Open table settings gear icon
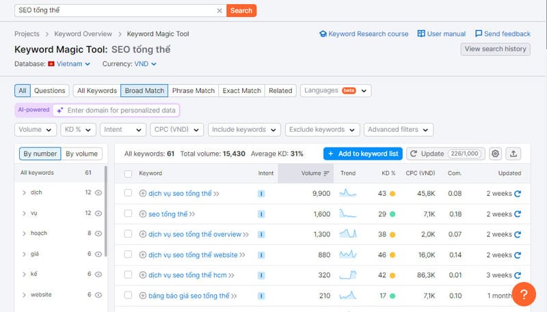Screen dimensions: 547x312 496,154
